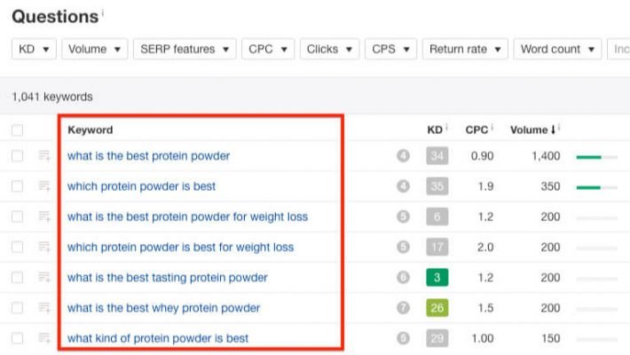Open 'which protein powder is best for weight loss' keyword
The height and width of the screenshot is (355, 630).
click(180, 248)
